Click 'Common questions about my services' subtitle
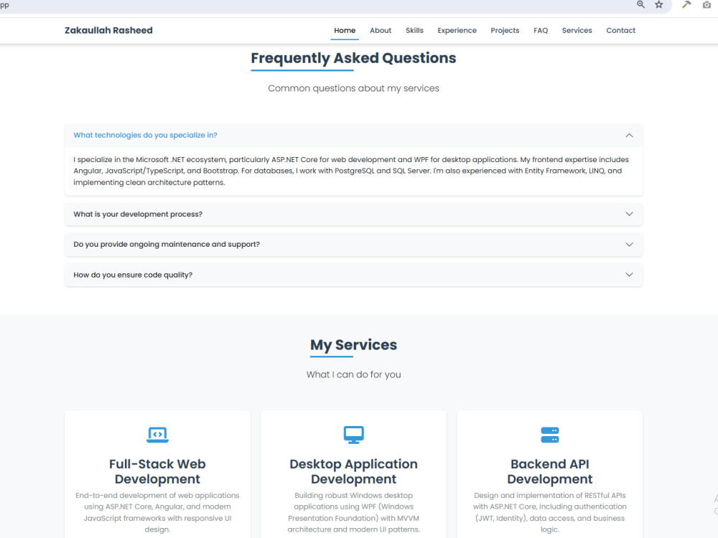 pyautogui.click(x=353, y=88)
